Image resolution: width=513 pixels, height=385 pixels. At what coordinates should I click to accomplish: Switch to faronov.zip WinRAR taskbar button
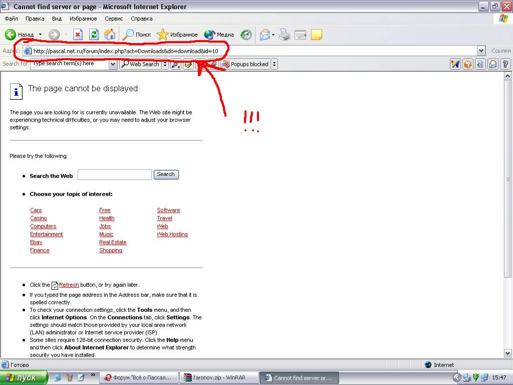point(219,378)
